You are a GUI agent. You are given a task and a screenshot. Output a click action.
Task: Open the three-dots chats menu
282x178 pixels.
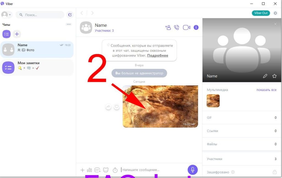69,24
